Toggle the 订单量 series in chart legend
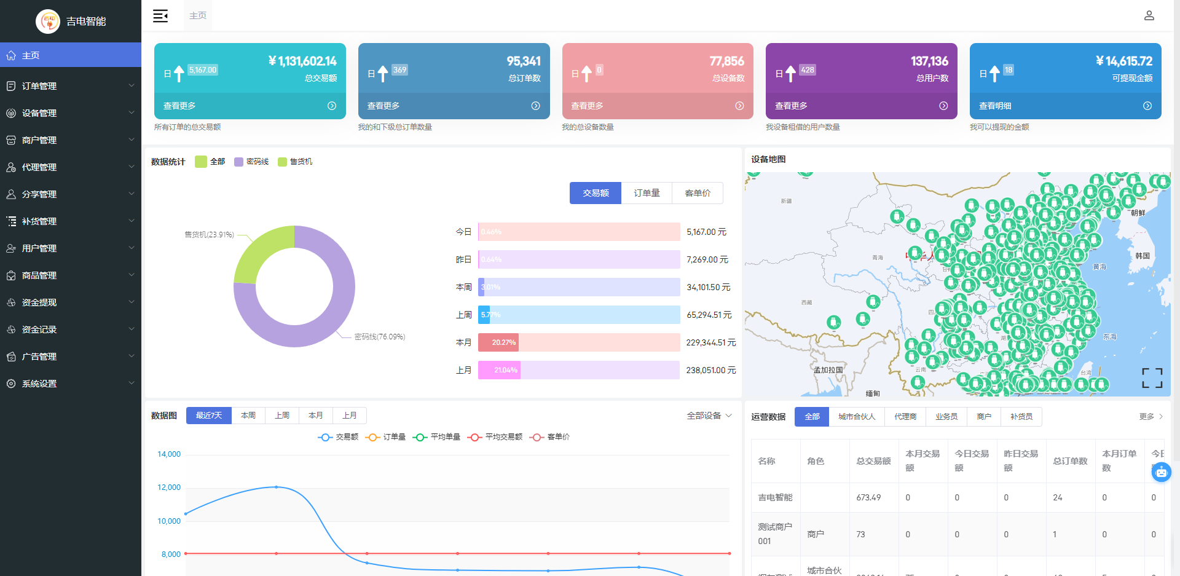The image size is (1180, 576). tap(385, 437)
